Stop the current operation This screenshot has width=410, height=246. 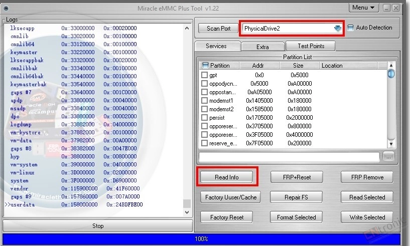pos(98,226)
